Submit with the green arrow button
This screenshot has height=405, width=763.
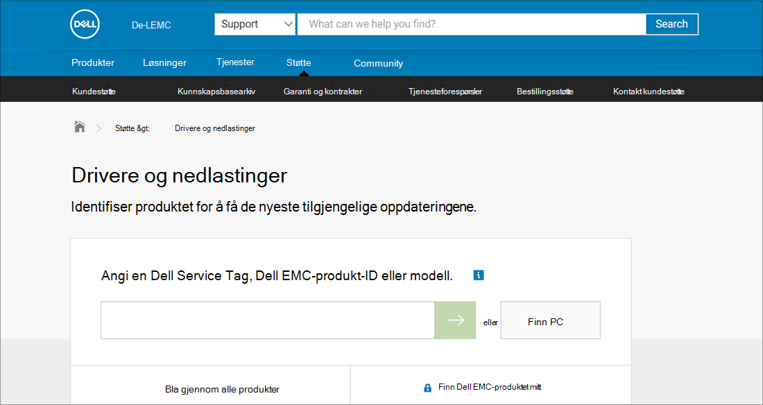pyautogui.click(x=455, y=320)
